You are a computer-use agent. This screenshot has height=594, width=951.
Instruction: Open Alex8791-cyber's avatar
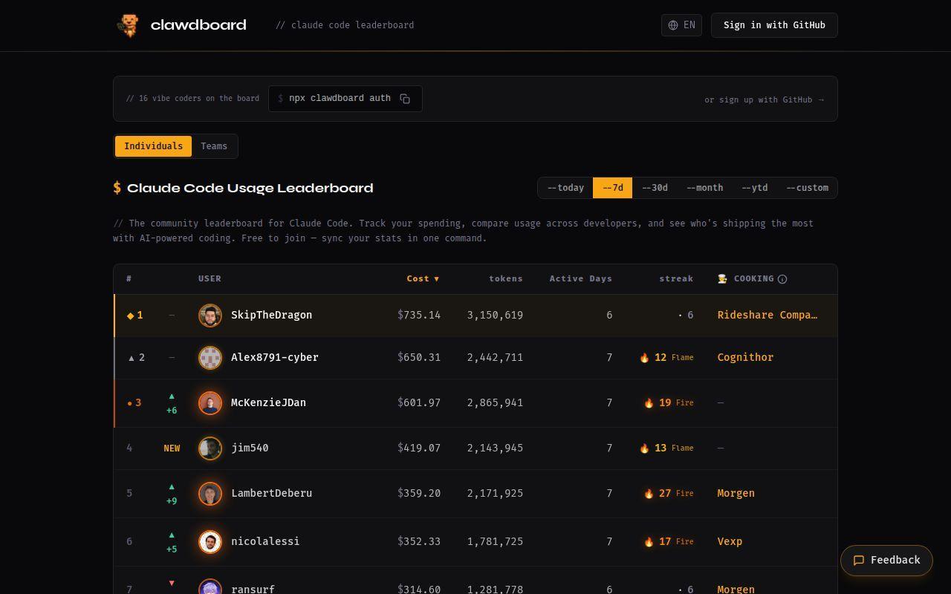coord(210,358)
